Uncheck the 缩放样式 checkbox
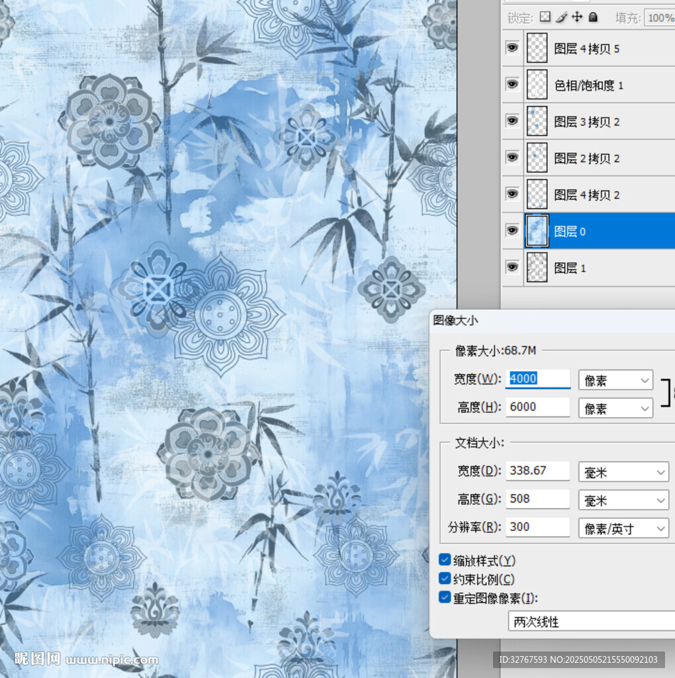Image resolution: width=675 pixels, height=678 pixels. click(445, 559)
